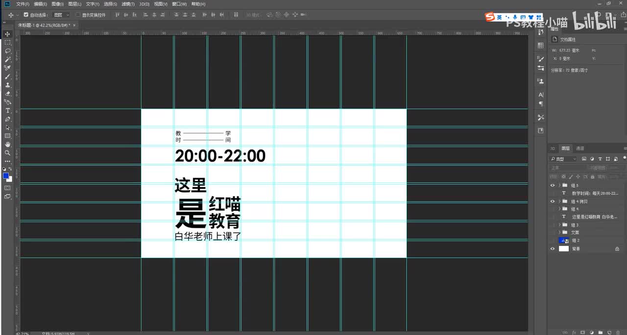The width and height of the screenshot is (627, 335).
Task: Open the Edit Toolbar ellipsis
Action: pyautogui.click(x=7, y=161)
